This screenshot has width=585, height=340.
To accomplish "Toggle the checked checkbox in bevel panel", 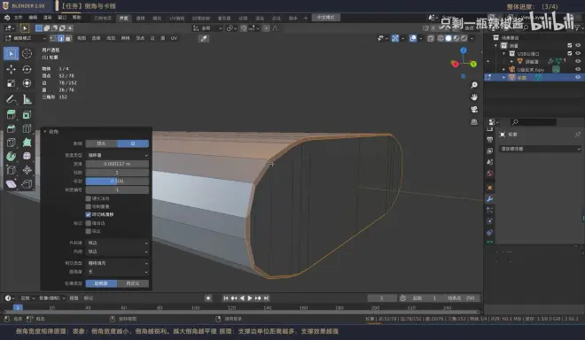I will click(89, 214).
